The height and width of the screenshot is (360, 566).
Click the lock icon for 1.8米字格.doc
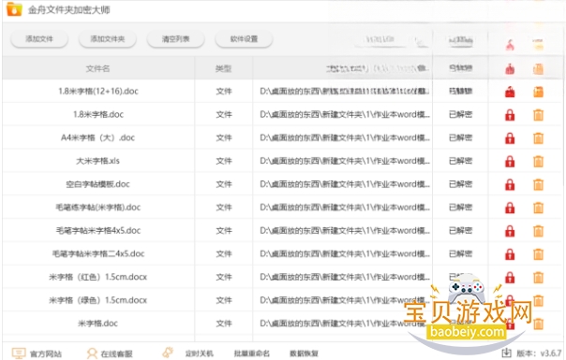click(510, 115)
